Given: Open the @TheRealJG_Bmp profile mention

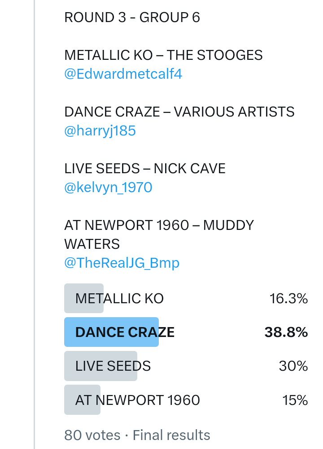Looking at the screenshot, I should coord(122,263).
